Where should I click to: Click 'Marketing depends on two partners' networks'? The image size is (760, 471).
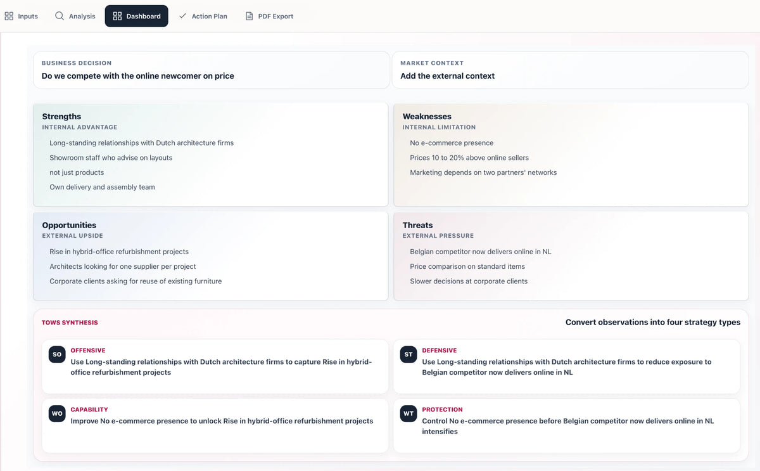click(x=483, y=172)
